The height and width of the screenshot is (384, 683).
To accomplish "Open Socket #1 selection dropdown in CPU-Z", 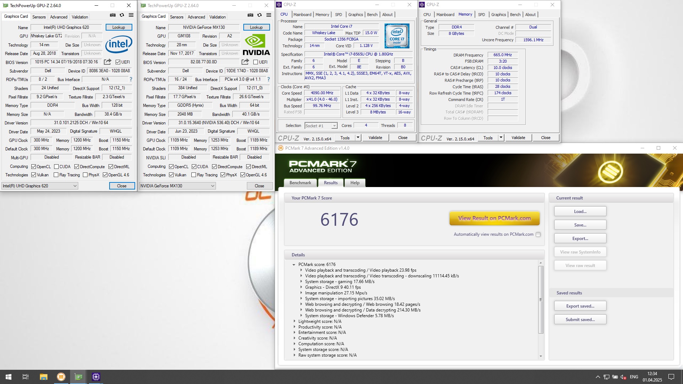I will 321,126.
